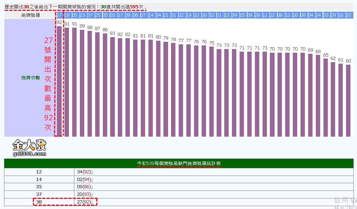The width and height of the screenshot is (357, 209).
Task: Click the bar with value 65
Action: pos(326,97)
